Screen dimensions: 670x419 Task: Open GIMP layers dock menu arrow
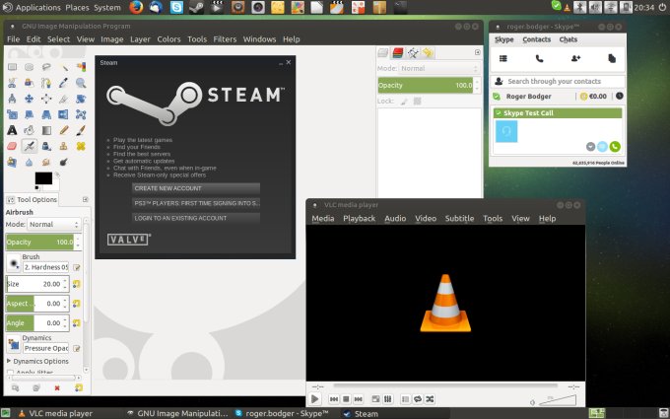[x=477, y=52]
